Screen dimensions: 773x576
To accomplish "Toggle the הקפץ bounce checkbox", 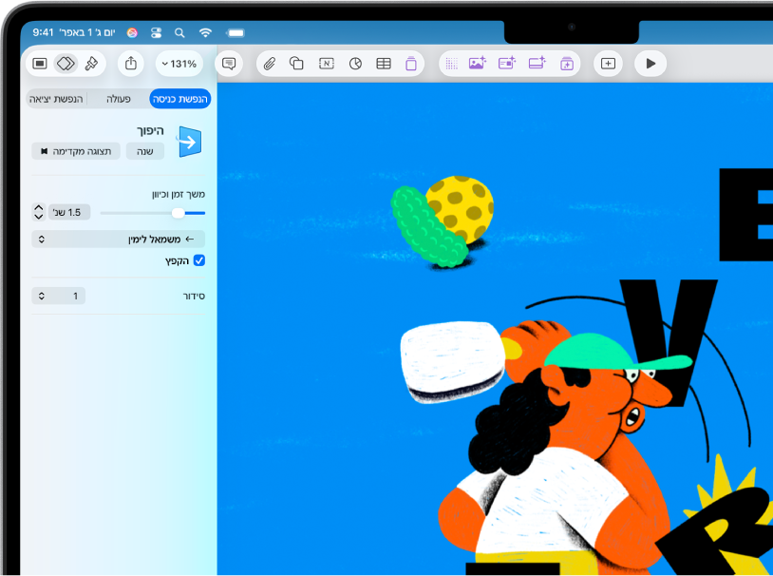I will (x=199, y=260).
